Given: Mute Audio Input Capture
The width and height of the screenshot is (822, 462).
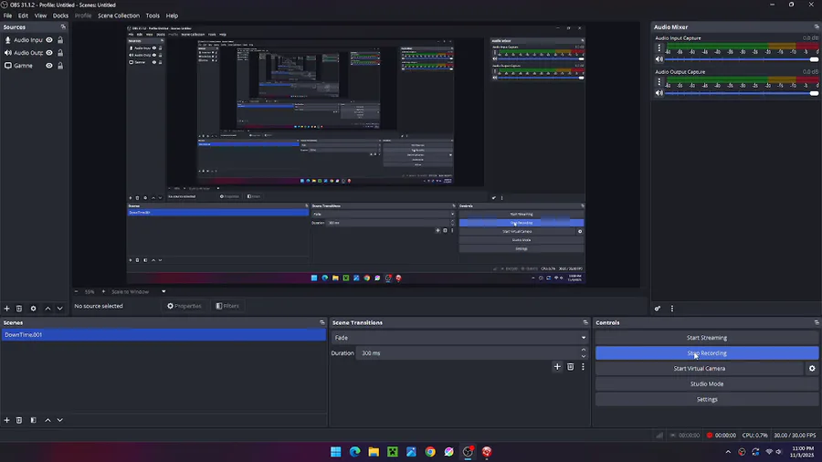Looking at the screenshot, I should [659, 59].
